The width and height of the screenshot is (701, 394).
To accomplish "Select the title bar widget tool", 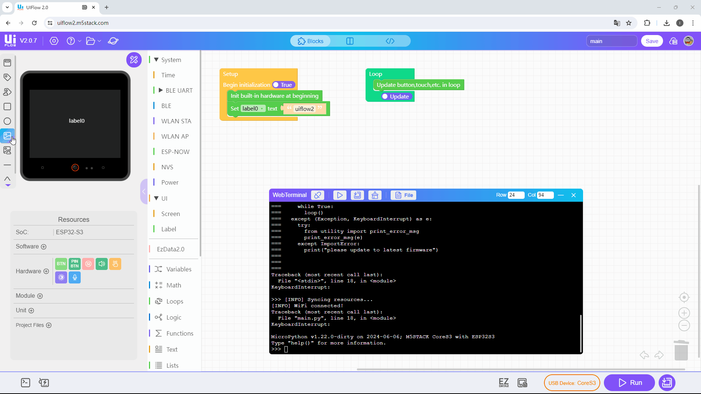I will click(x=7, y=63).
